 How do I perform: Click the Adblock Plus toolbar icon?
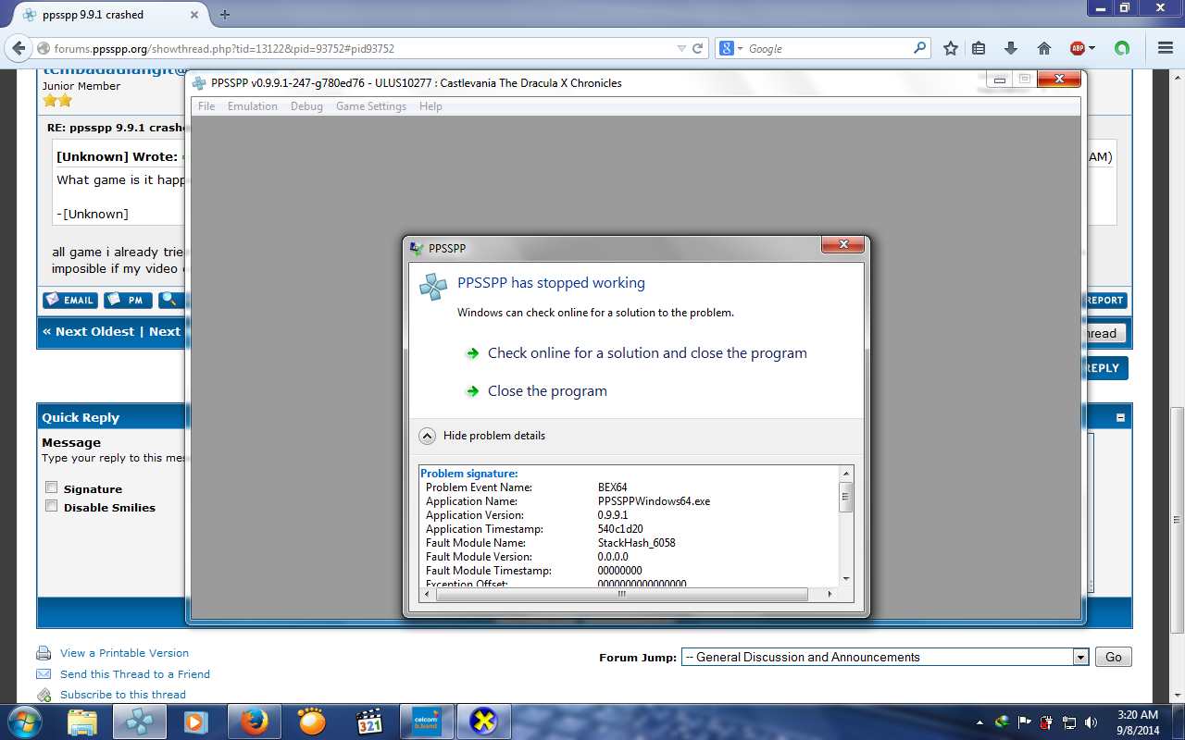(1078, 48)
